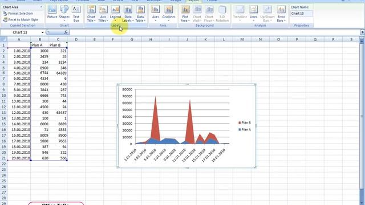The height and width of the screenshot is (205, 365).
Task: Select cell containing 64389
Action: 58,73
